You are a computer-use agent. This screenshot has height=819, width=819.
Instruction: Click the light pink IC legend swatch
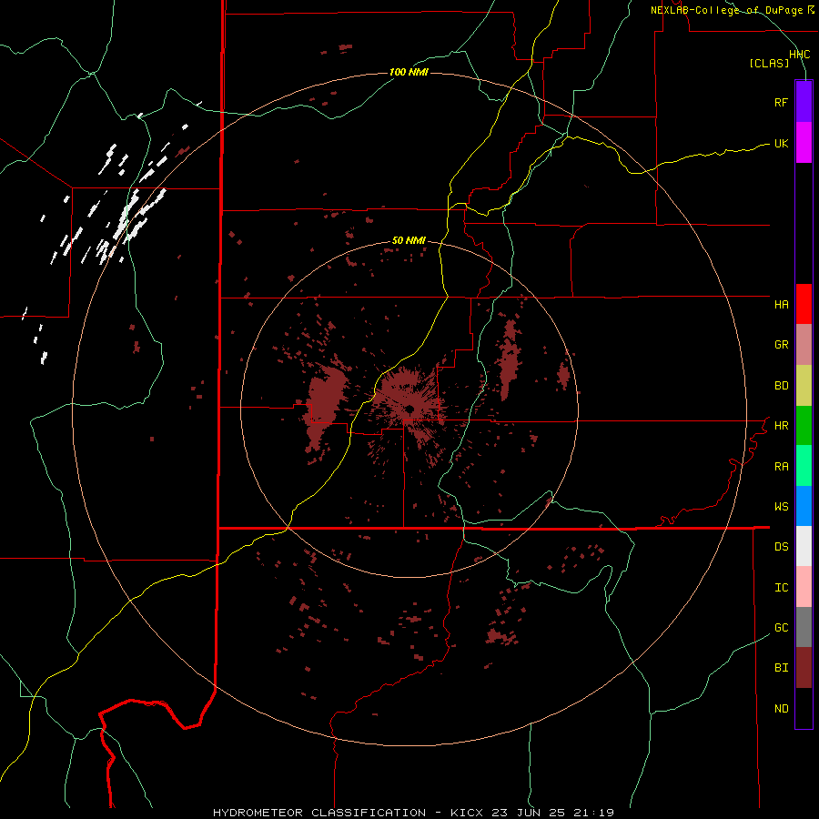[x=804, y=587]
